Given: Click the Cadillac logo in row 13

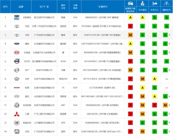Looking at the screenshot, I should tap(17, 123).
